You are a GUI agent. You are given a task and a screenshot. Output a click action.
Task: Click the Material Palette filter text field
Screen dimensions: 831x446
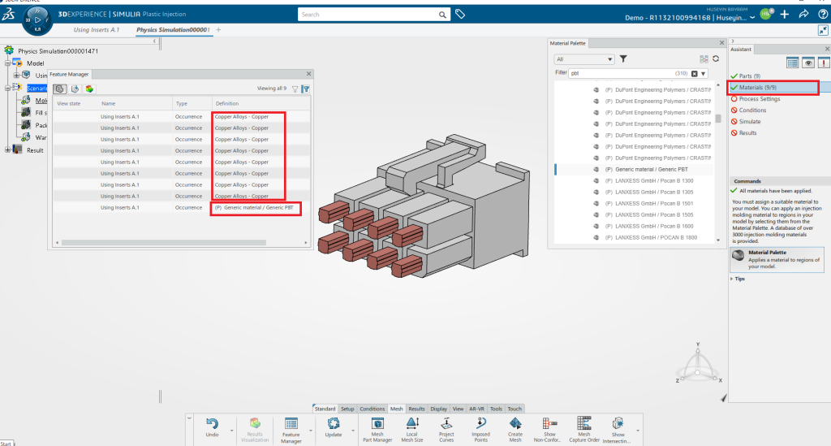click(x=626, y=73)
